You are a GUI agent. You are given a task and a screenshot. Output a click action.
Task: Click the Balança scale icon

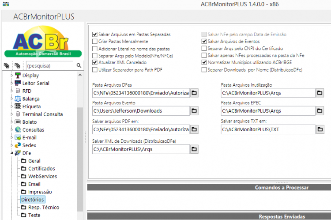(x=18, y=99)
